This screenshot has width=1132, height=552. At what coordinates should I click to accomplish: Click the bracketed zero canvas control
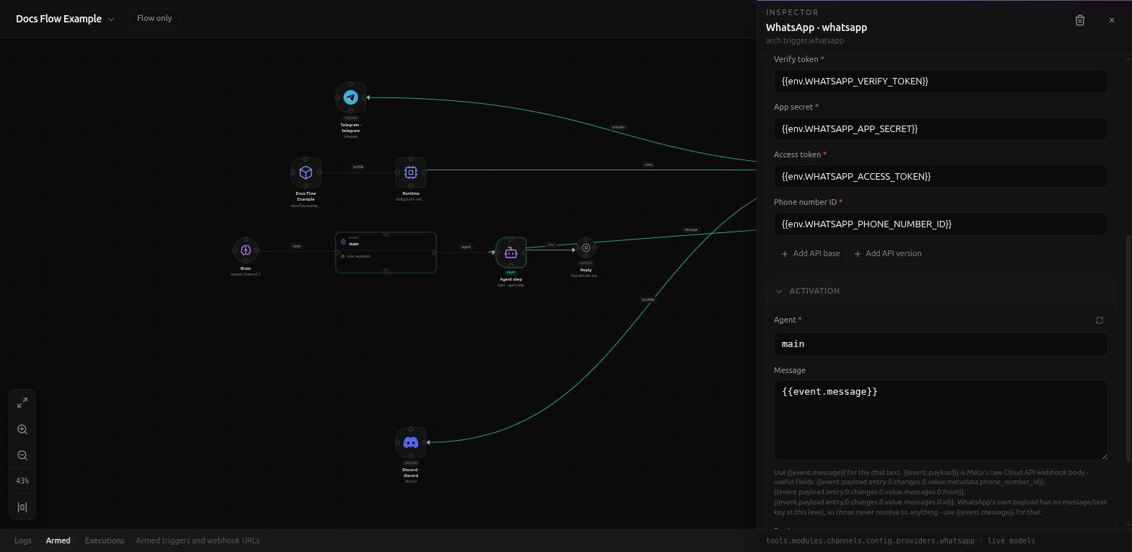pyautogui.click(x=22, y=507)
